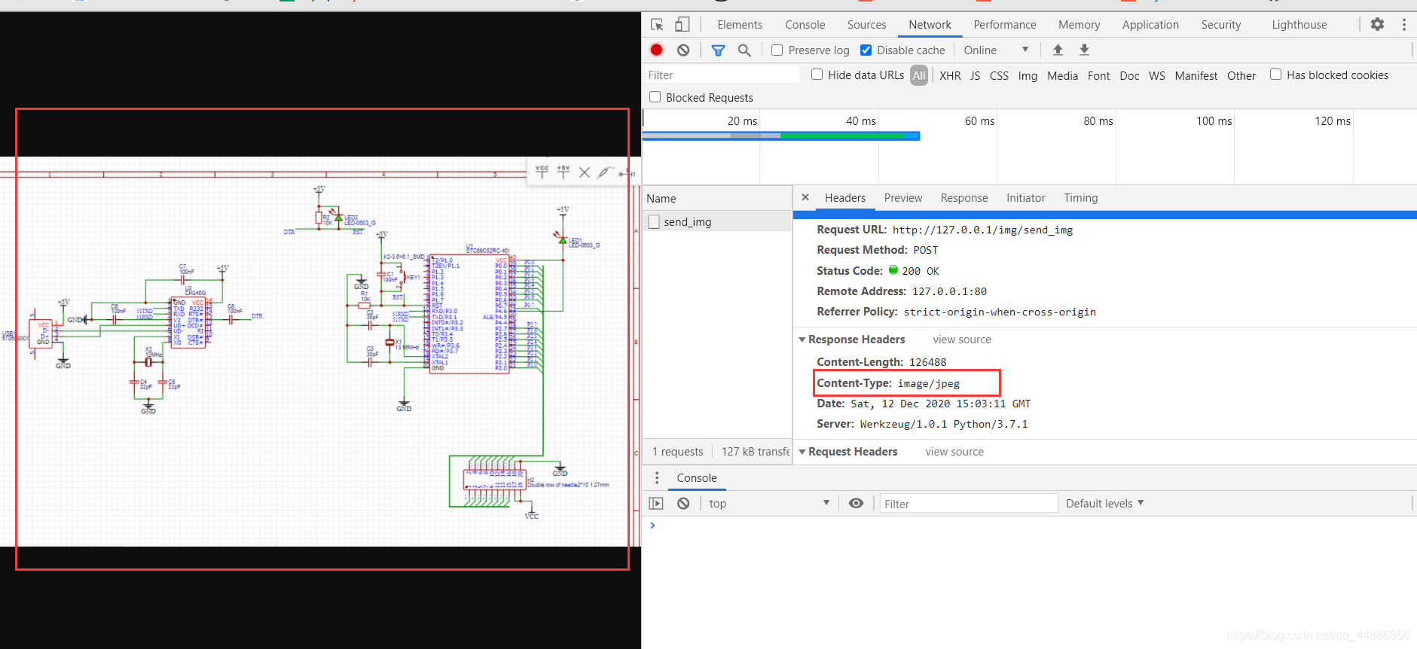Filter requests by WS type
Viewport: 1417px width, 649px height.
click(x=1156, y=75)
